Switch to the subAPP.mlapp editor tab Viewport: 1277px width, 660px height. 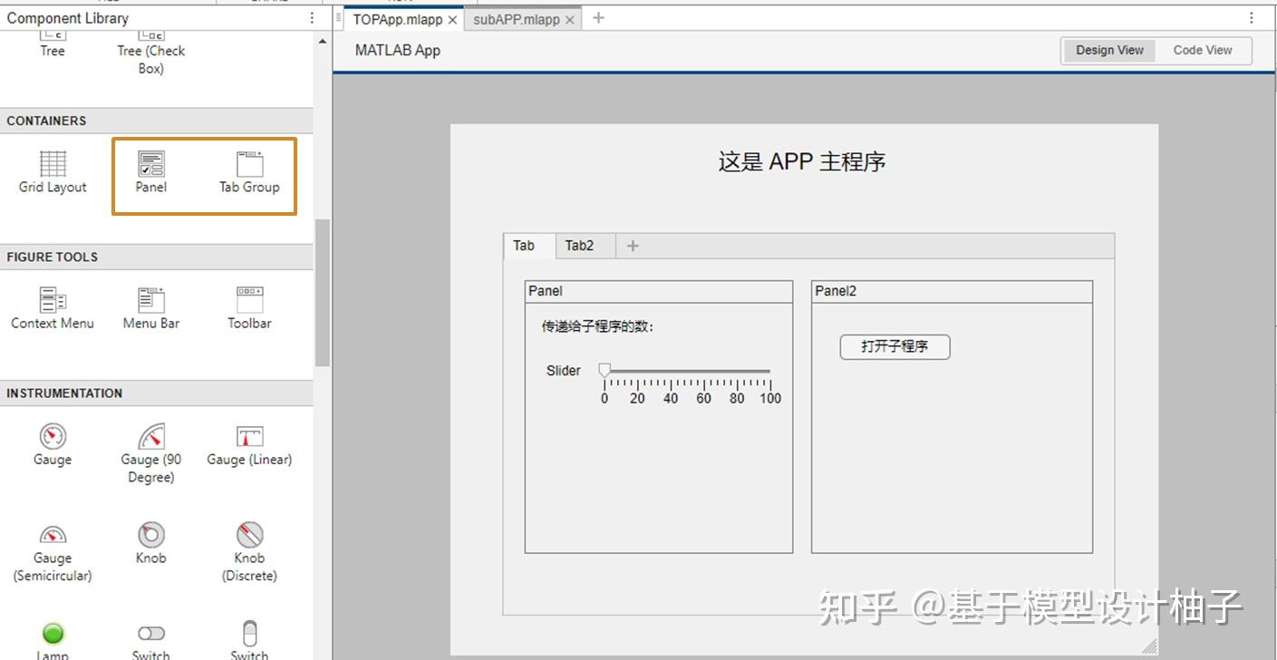point(515,16)
